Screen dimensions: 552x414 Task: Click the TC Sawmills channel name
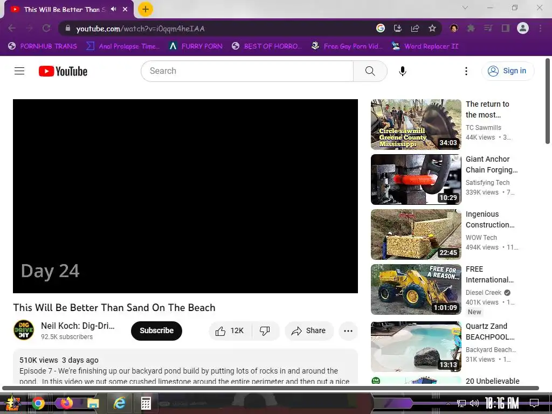click(484, 127)
